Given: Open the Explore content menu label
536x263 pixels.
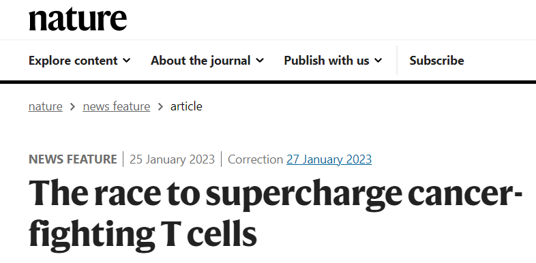Looking at the screenshot, I should point(73,61).
